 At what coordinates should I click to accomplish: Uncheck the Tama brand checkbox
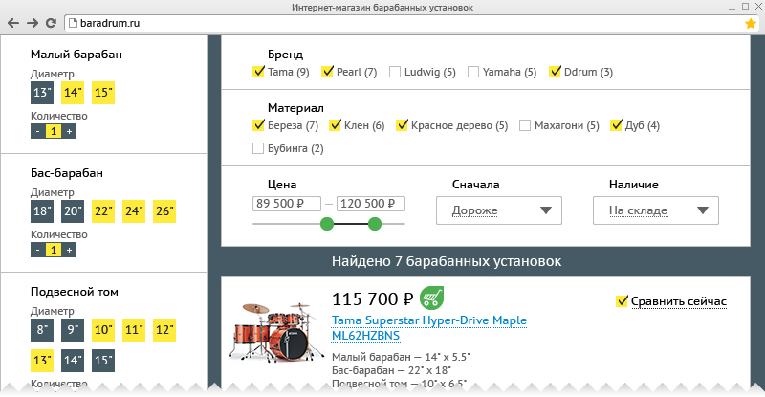[x=258, y=72]
